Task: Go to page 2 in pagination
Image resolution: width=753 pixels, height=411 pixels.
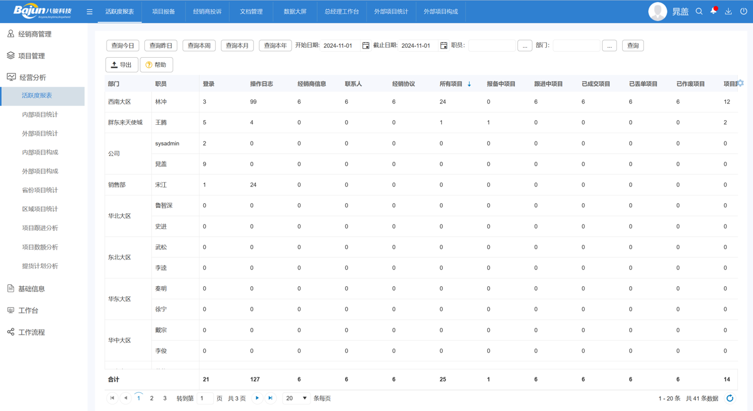Action: point(151,398)
